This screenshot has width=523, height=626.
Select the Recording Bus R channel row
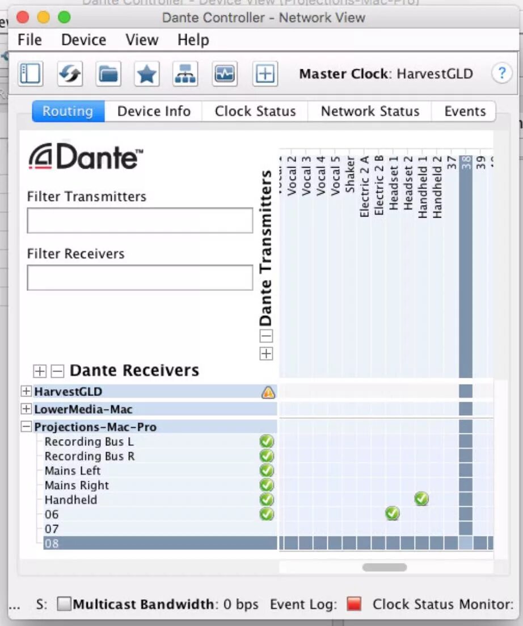161,456
